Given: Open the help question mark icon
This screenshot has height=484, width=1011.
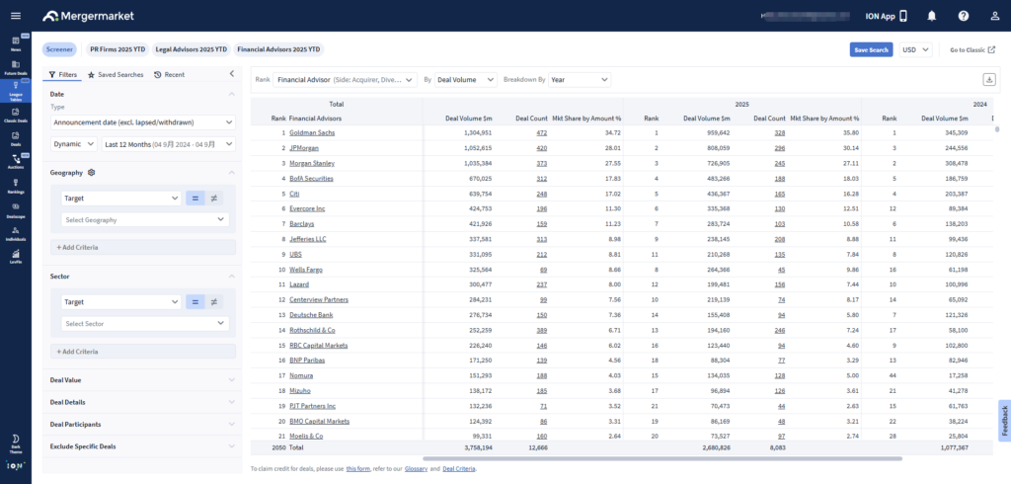Looking at the screenshot, I should 963,16.
